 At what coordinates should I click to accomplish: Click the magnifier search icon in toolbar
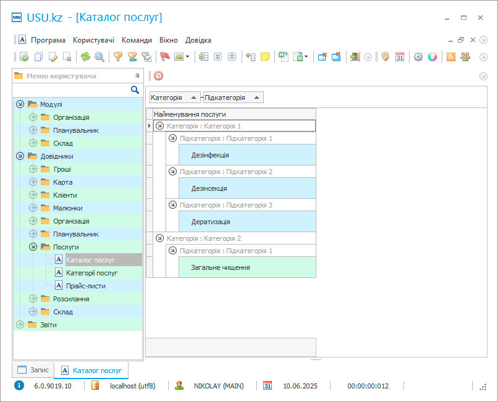pyautogui.click(x=99, y=57)
